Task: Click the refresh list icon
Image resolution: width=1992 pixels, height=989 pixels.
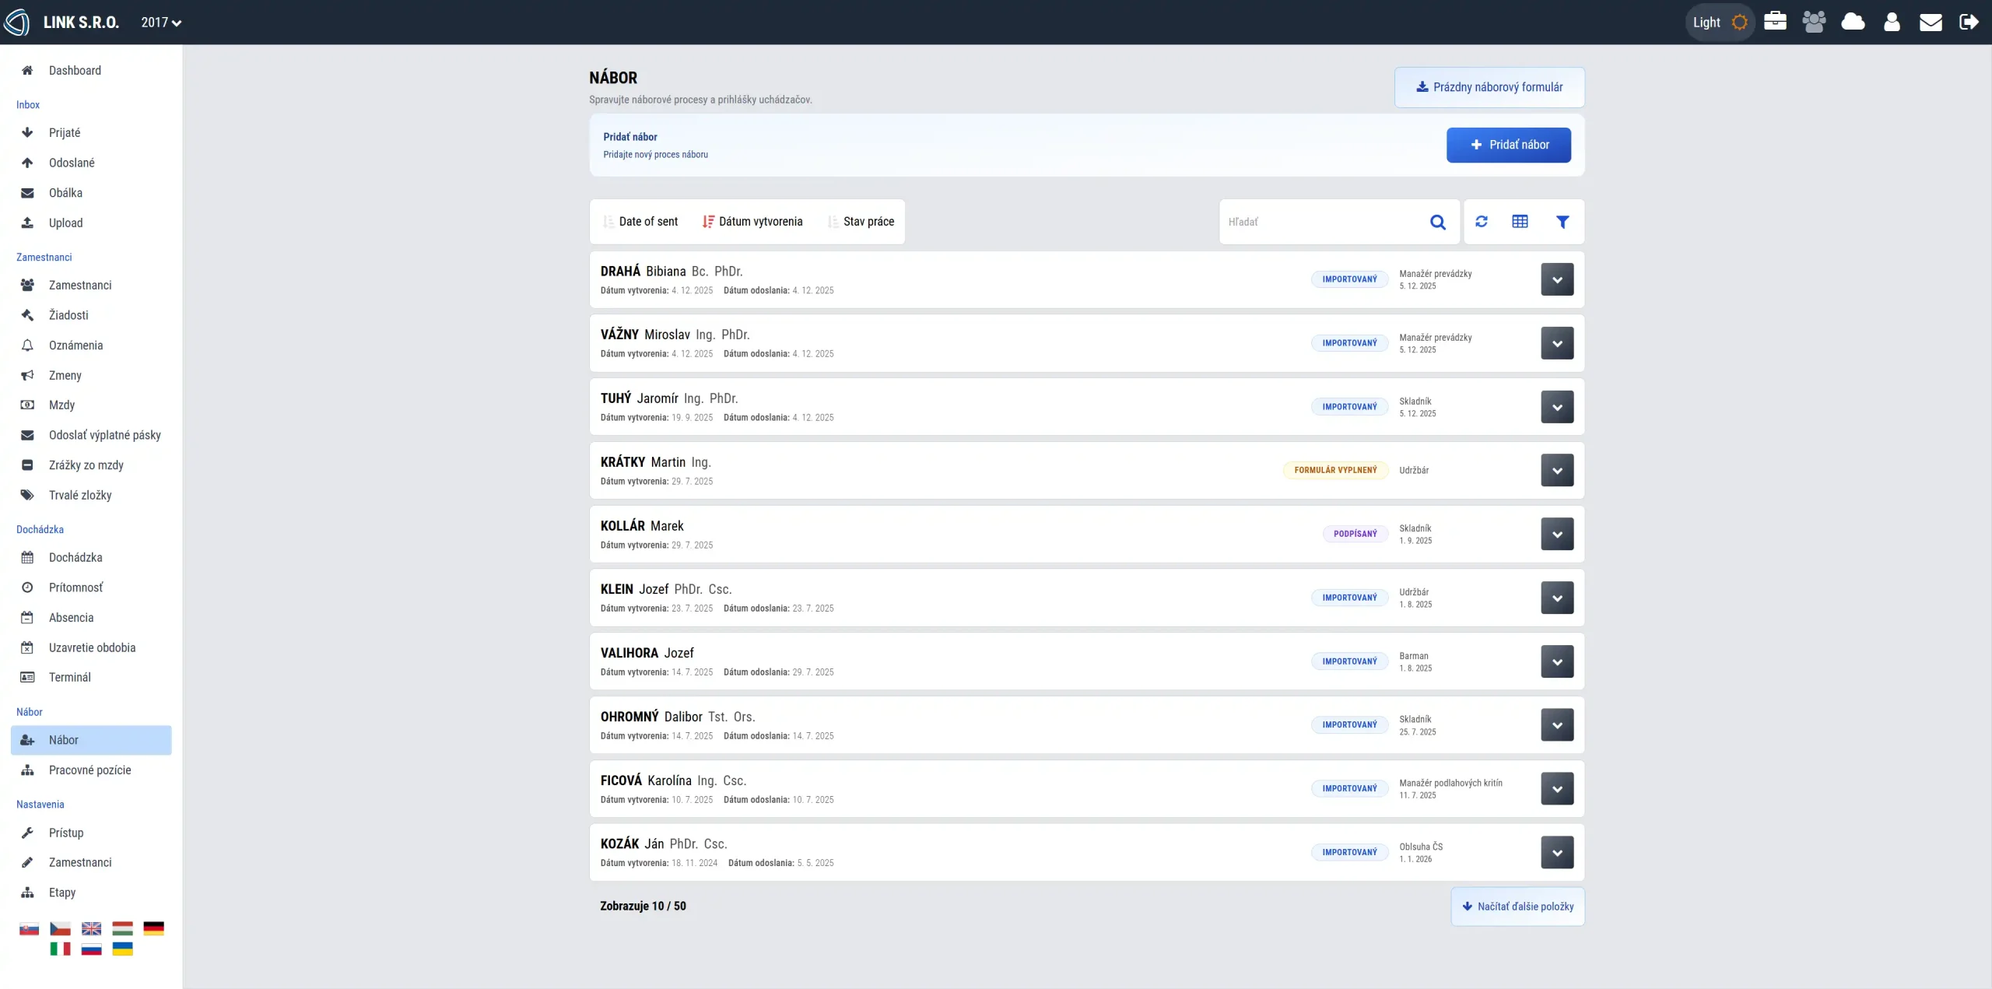Action: [1481, 222]
